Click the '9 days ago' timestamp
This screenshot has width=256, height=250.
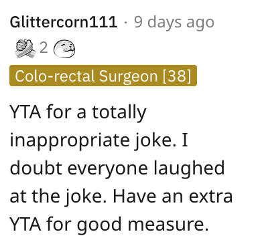(x=174, y=23)
